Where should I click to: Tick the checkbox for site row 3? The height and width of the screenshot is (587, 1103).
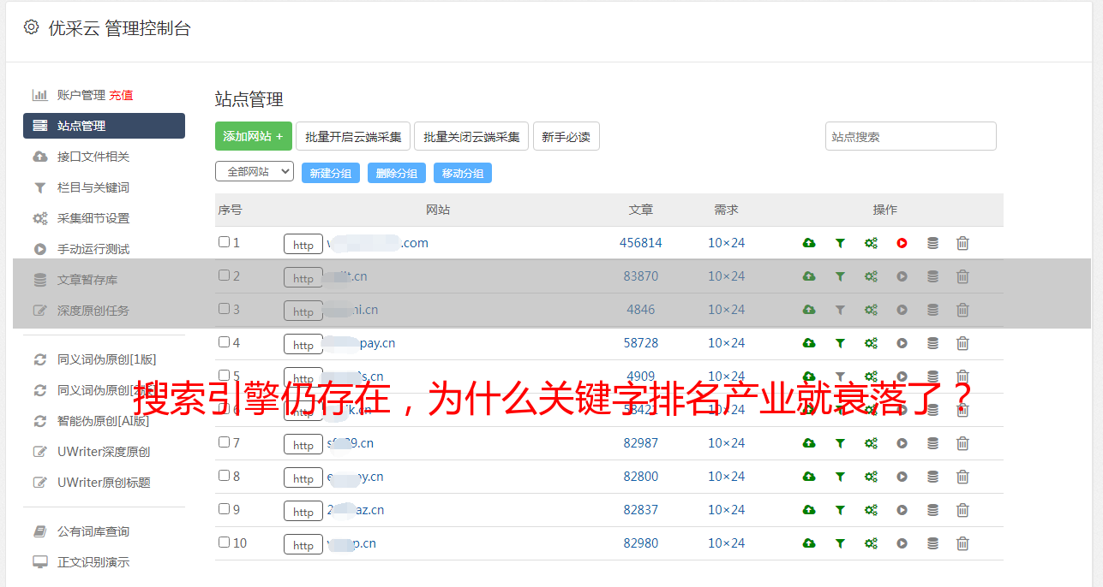[x=224, y=309]
